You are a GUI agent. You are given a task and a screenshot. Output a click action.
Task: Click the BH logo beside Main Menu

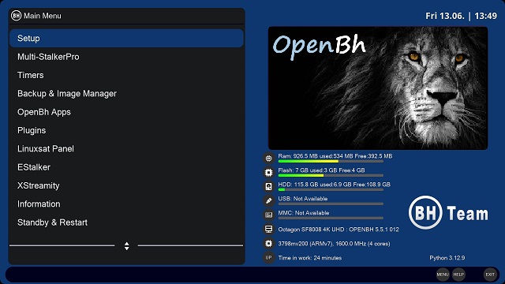click(16, 16)
